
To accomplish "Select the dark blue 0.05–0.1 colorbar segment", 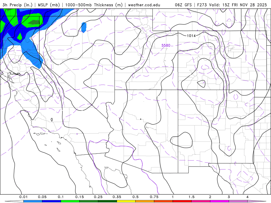I will click(x=51, y=201).
